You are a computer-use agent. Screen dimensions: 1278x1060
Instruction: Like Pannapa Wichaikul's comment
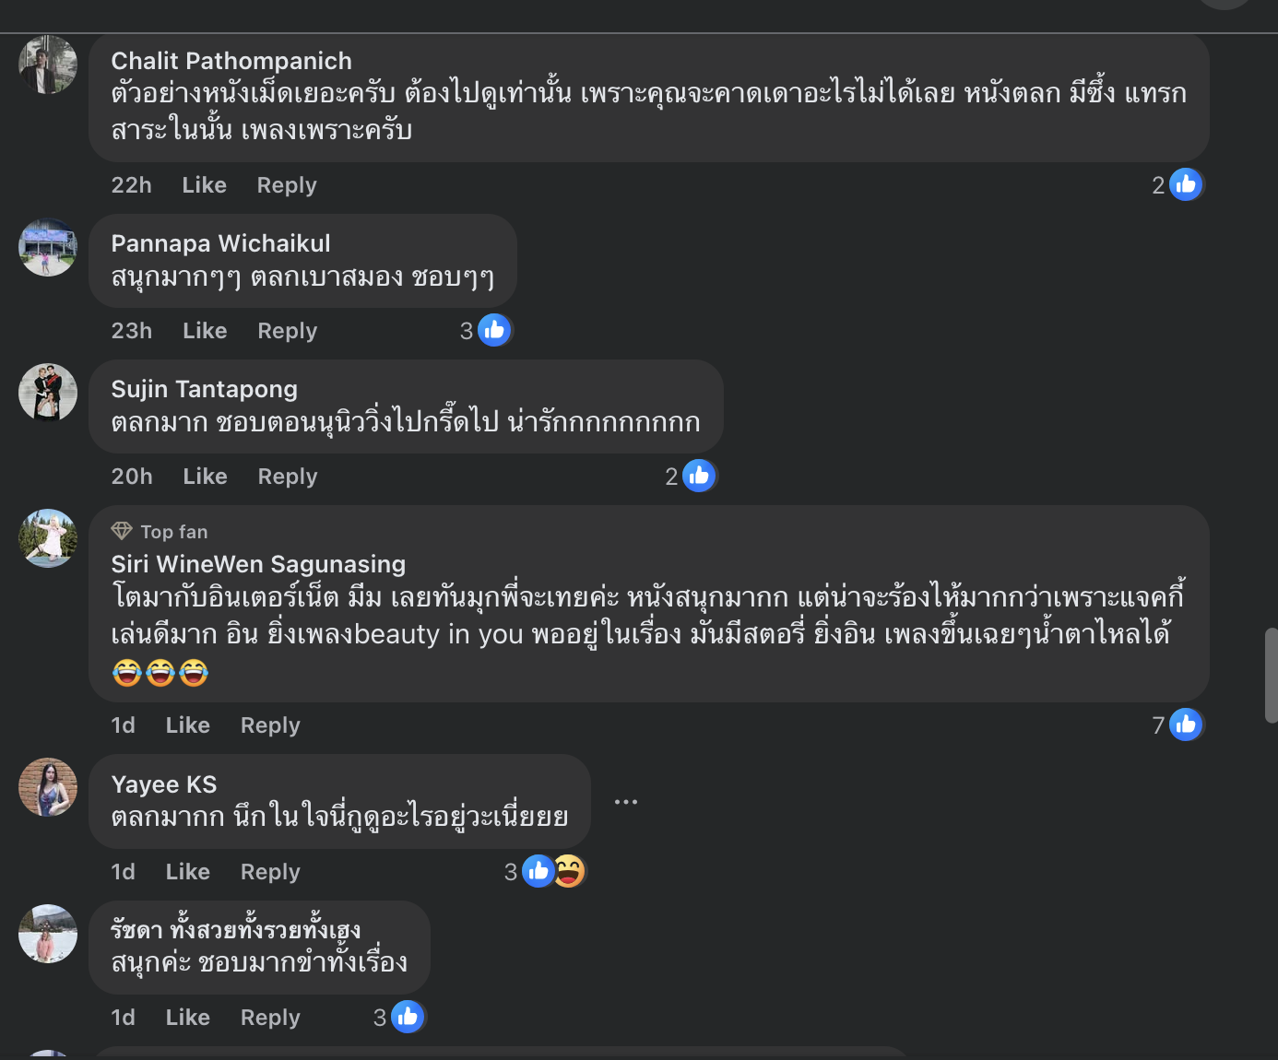(205, 331)
